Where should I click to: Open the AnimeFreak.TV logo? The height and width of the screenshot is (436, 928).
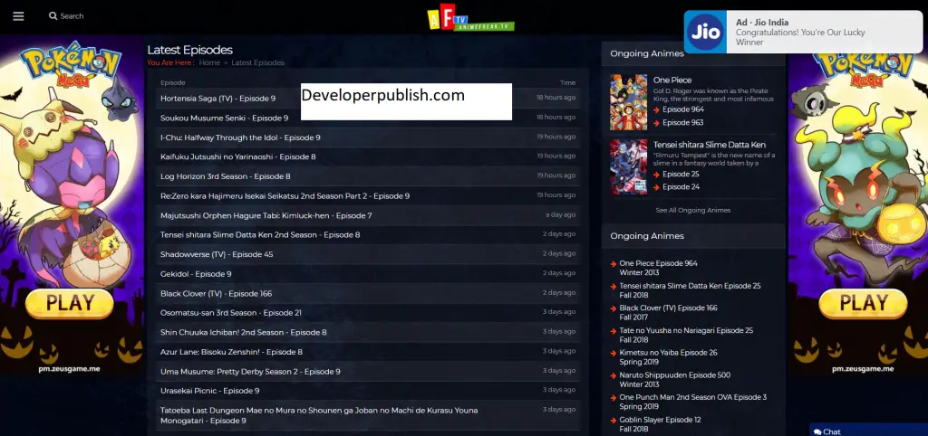[470, 18]
